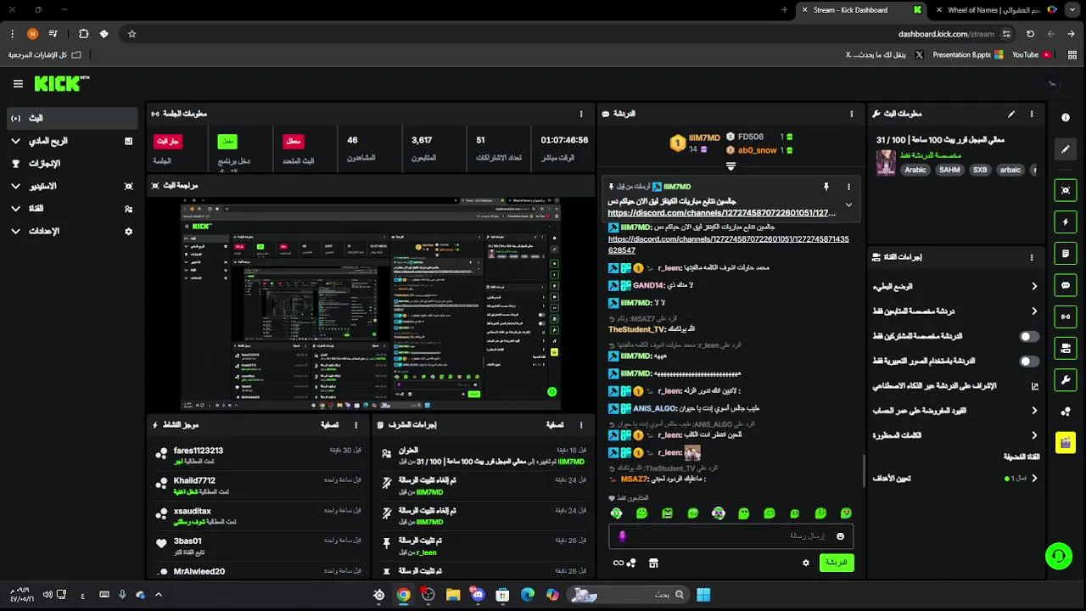The height and width of the screenshot is (611, 1086).
Task: Select the Stream sidebar item
Action: pyautogui.click(x=71, y=118)
